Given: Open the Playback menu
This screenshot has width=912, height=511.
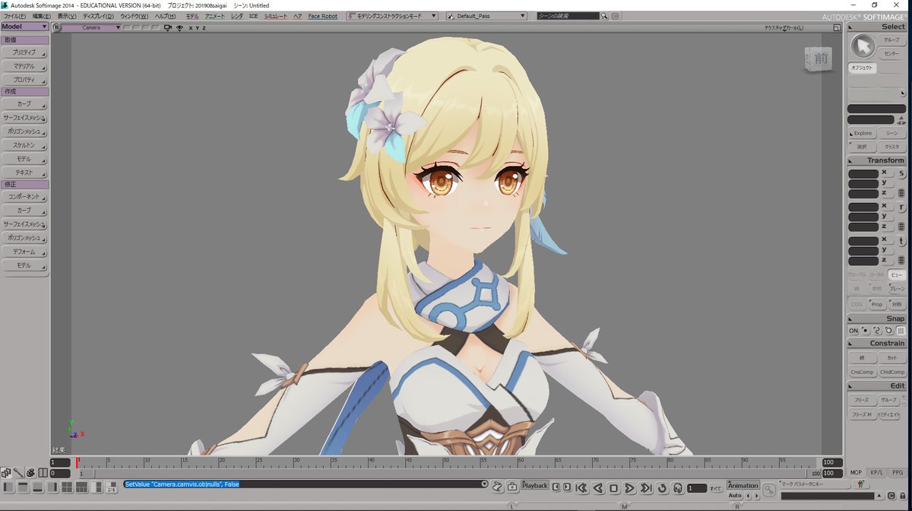Looking at the screenshot, I should [x=535, y=485].
